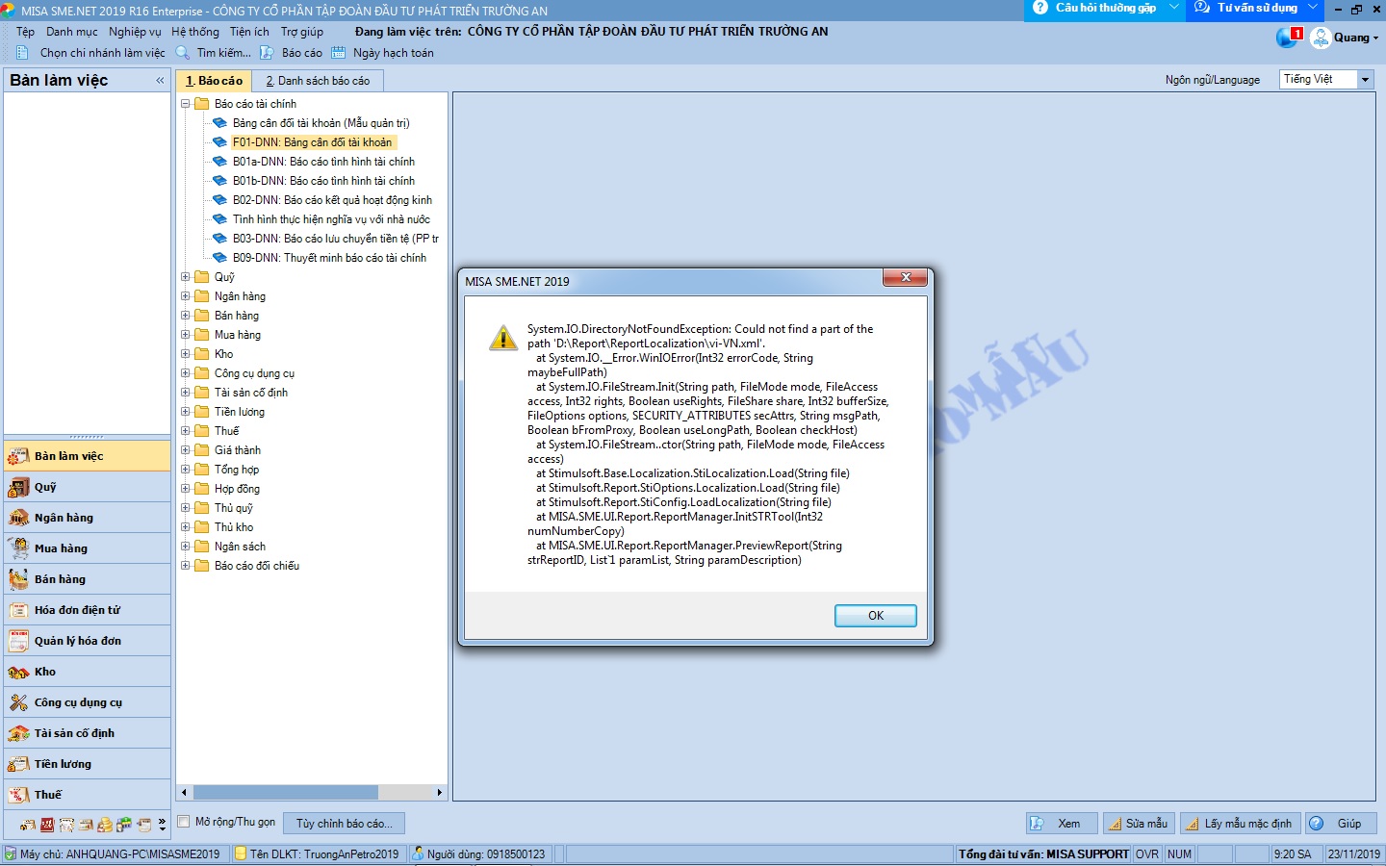Click the Giúp button
Screen dimensions: 1386x866
click(1342, 824)
